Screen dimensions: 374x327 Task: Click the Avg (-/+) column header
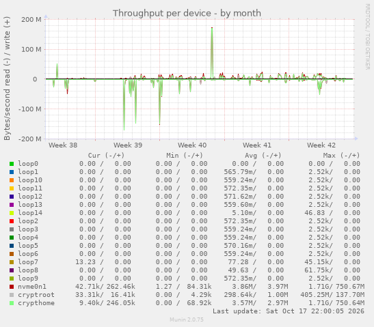263,156
